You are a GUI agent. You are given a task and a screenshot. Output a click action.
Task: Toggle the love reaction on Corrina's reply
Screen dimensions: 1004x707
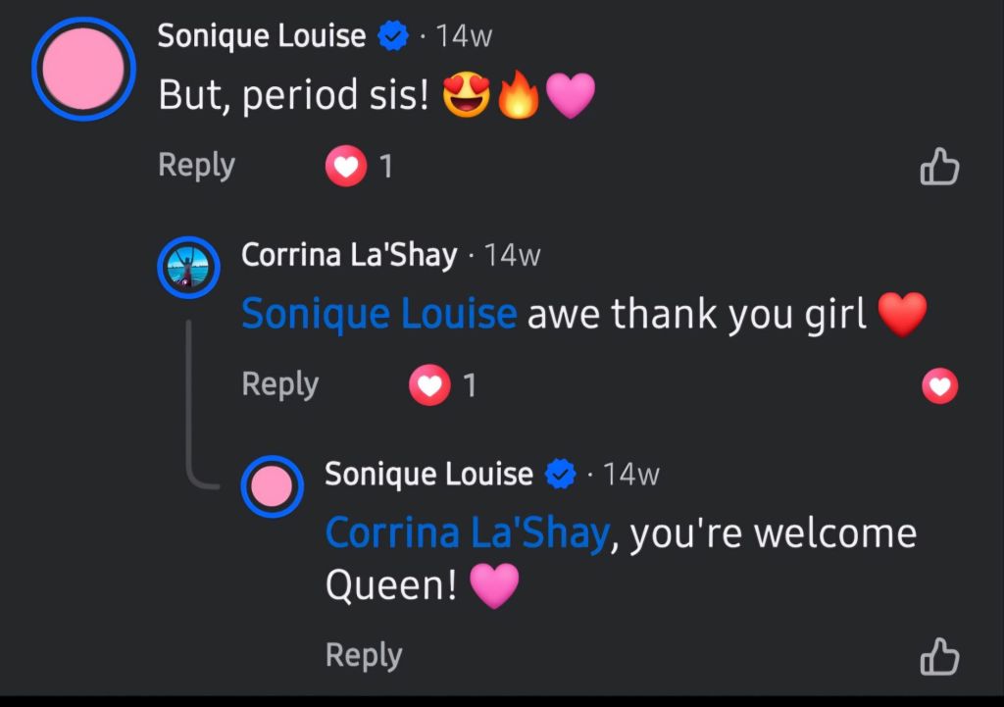(x=939, y=386)
